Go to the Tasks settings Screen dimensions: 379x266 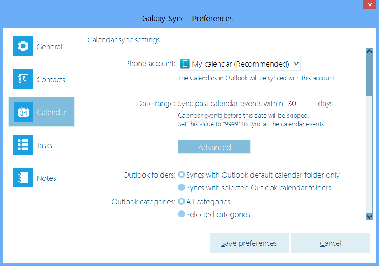point(44,145)
